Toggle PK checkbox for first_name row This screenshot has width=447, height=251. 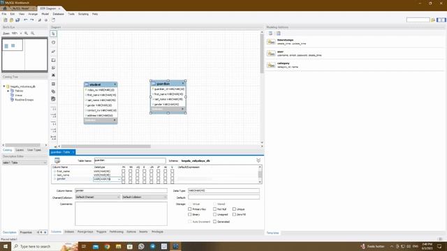coord(124,172)
